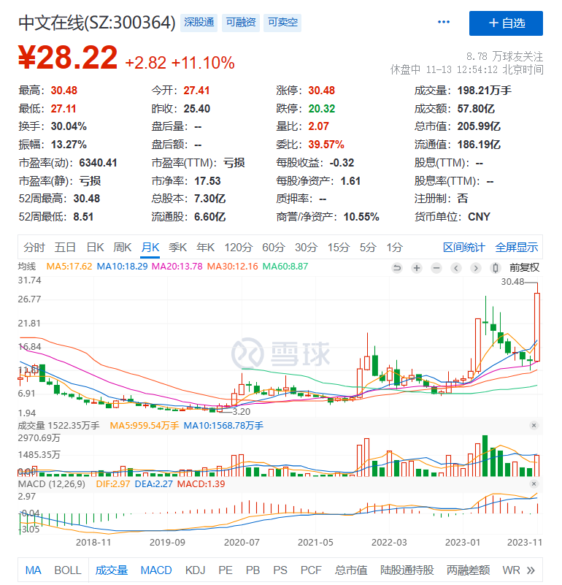Click the 可融资 tag
This screenshot has height=585, width=562.
(x=241, y=23)
